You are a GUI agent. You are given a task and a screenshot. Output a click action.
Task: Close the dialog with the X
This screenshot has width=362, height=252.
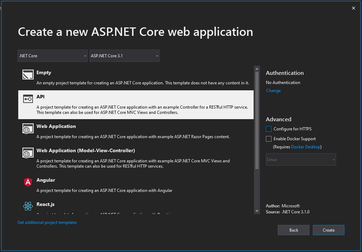[354, 8]
